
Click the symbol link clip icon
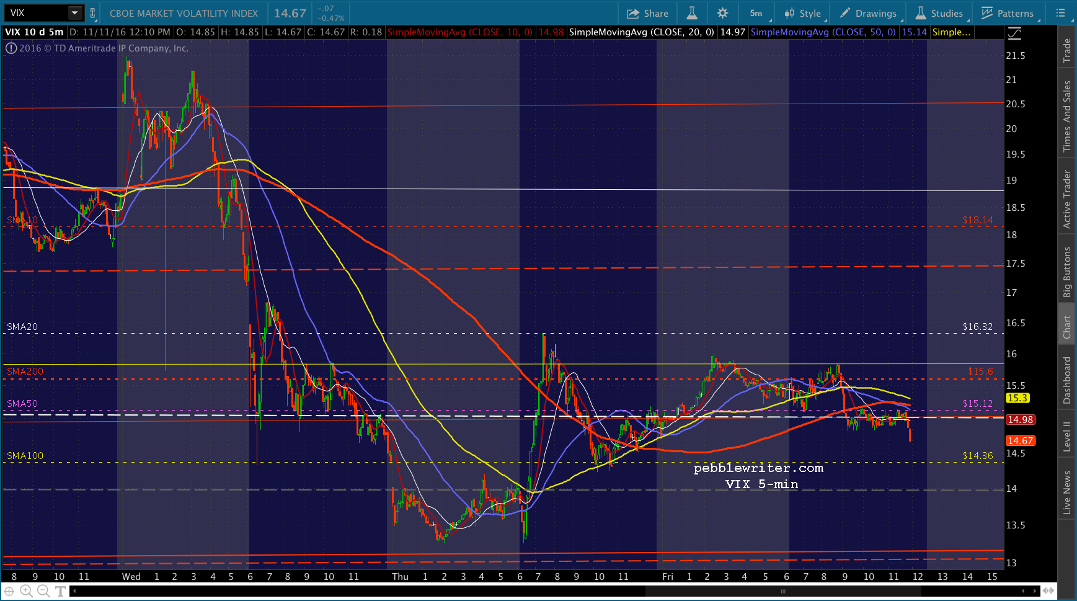click(x=93, y=13)
